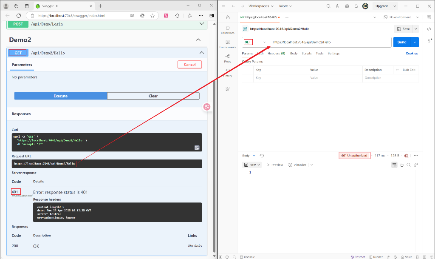Open Upgrade options dropdown arrow
Image resolution: width=435 pixels, height=259 pixels.
pos(395,6)
